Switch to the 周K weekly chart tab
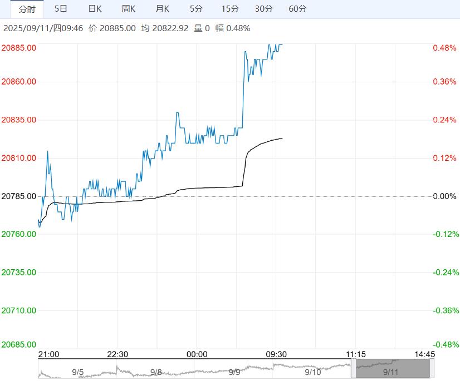Image resolution: width=460 pixels, height=381 pixels. click(129, 9)
